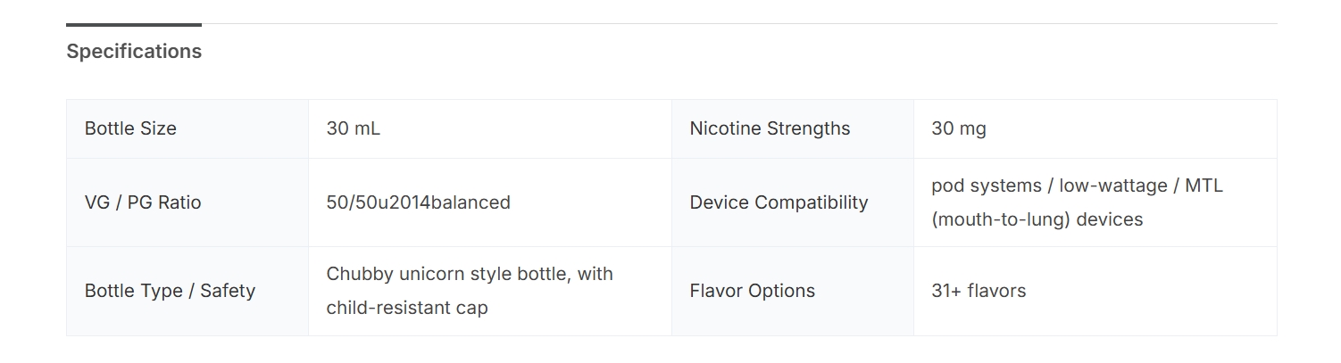
Task: Click the dark underline above Specifications
Action: [x=134, y=25]
